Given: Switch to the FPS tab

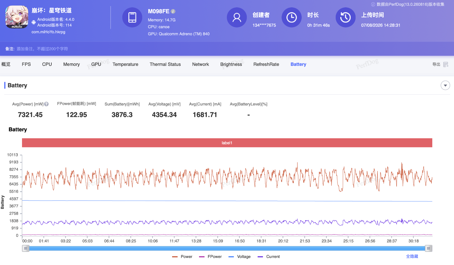Looking at the screenshot, I should coord(26,64).
